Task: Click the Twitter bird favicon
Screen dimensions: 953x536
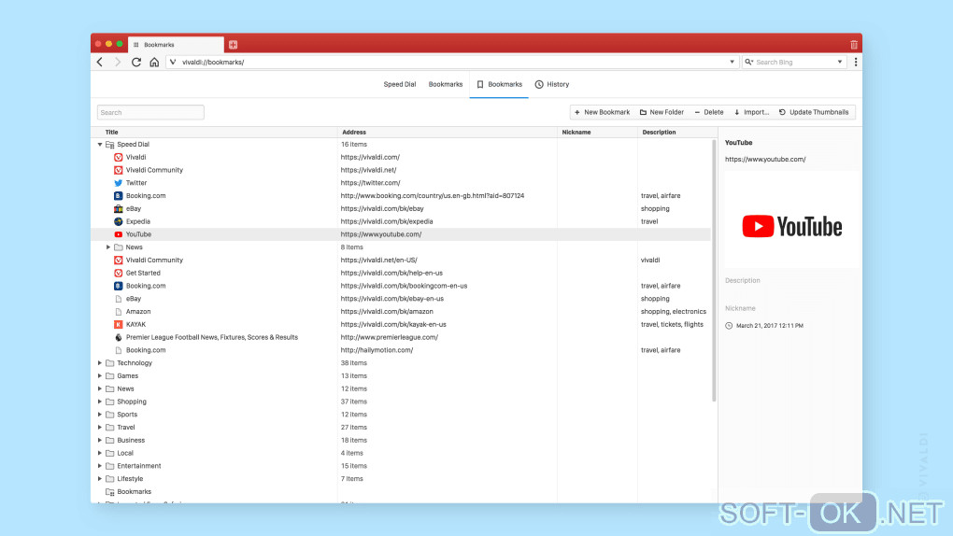Action: pos(119,183)
